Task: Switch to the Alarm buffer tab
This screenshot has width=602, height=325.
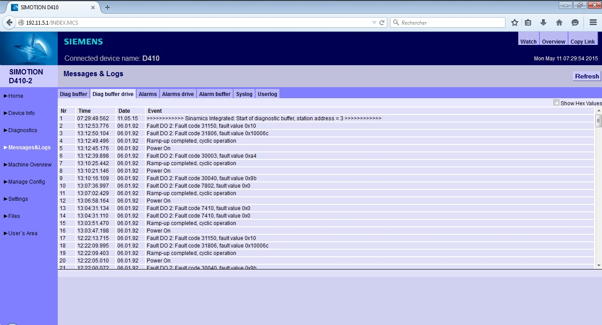Action: 215,94
